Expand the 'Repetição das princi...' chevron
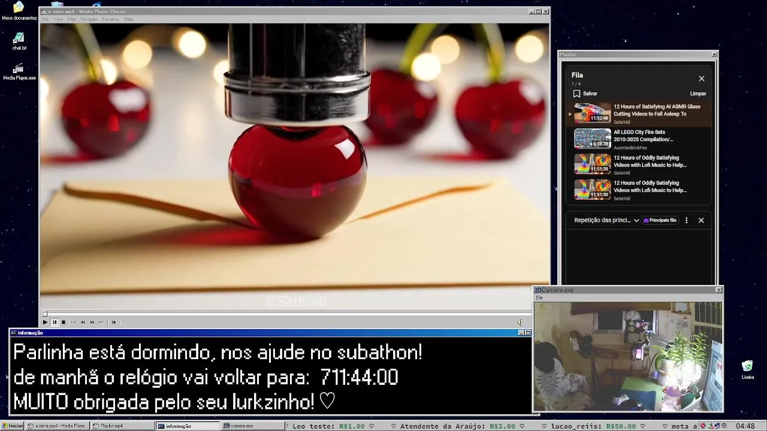The width and height of the screenshot is (767, 431). pos(636,220)
